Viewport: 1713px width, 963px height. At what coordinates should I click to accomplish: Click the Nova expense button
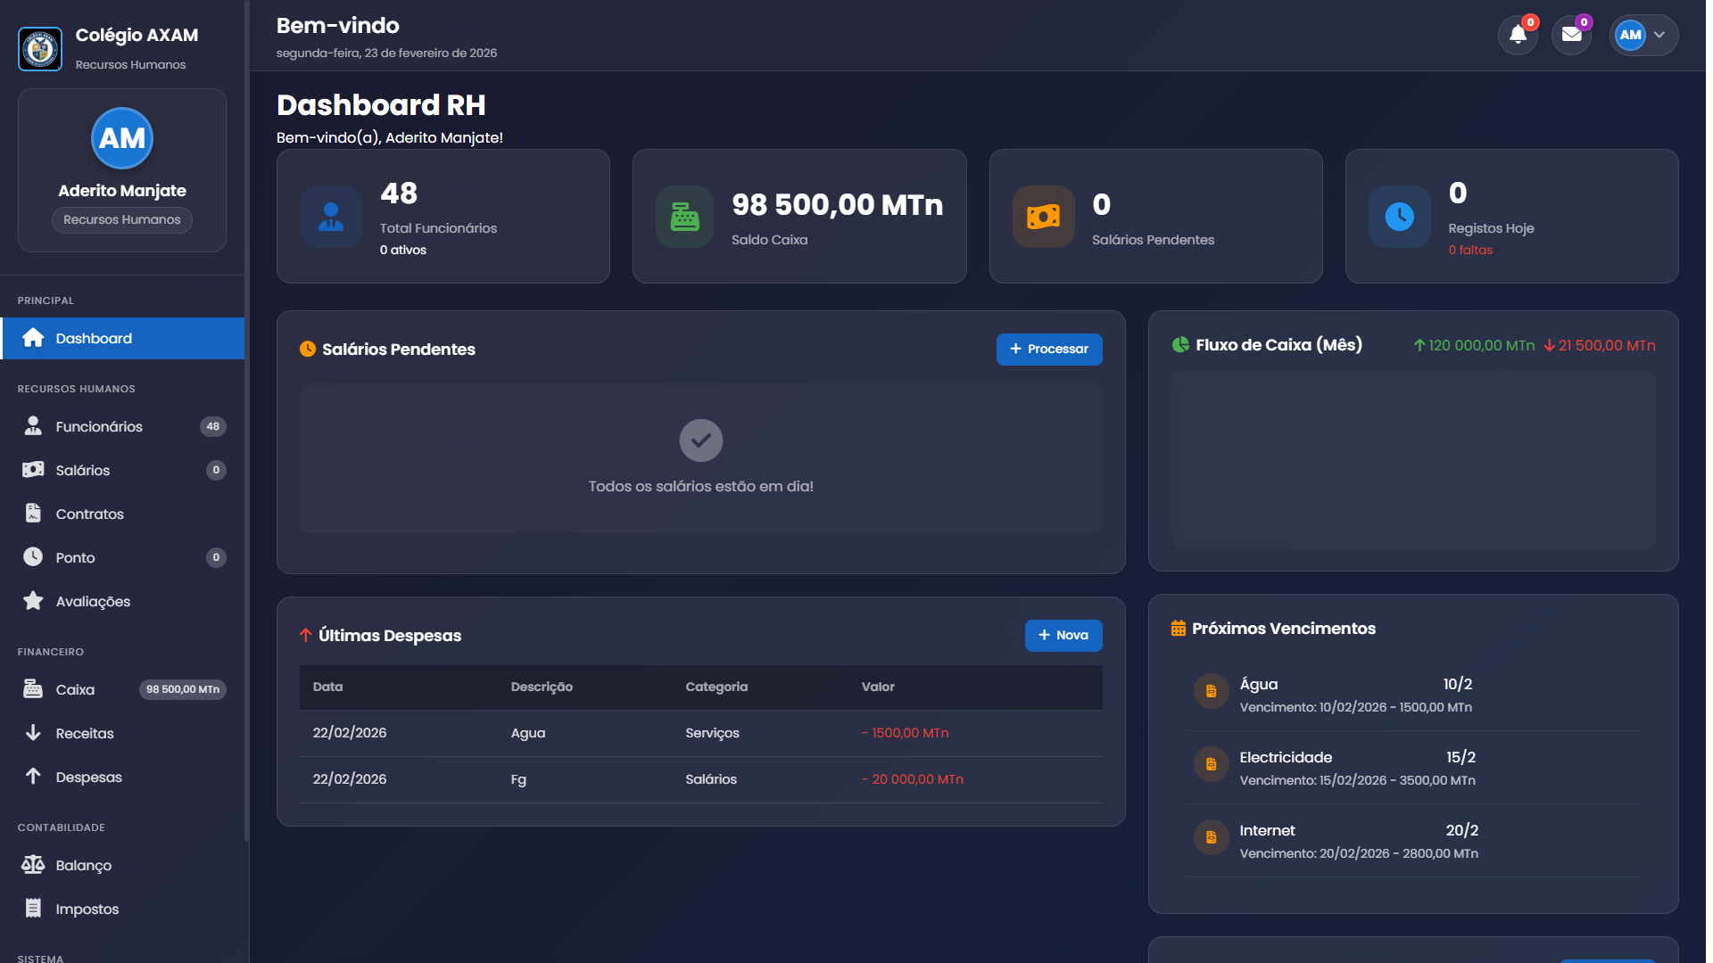(x=1063, y=635)
